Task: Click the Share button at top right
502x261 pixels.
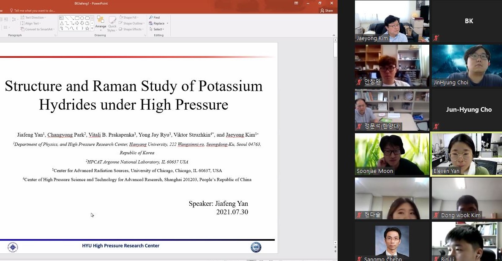Action: coord(327,11)
